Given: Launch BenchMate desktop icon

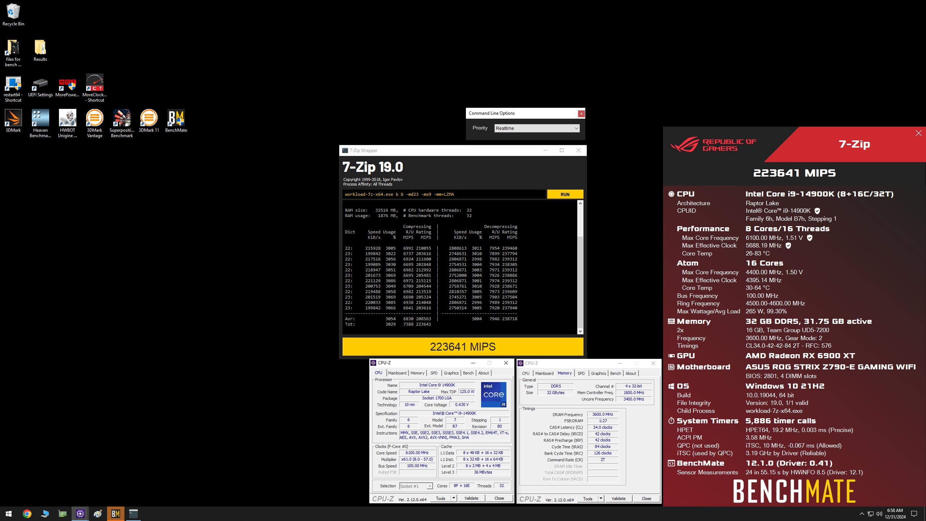Looking at the screenshot, I should (x=176, y=121).
